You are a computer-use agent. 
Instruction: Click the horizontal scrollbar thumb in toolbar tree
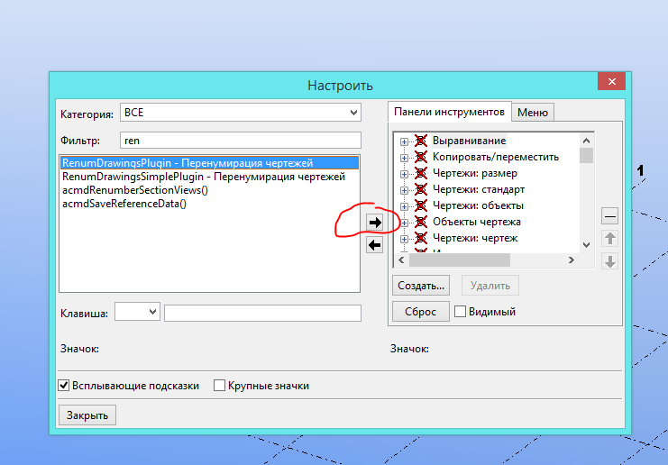click(460, 260)
